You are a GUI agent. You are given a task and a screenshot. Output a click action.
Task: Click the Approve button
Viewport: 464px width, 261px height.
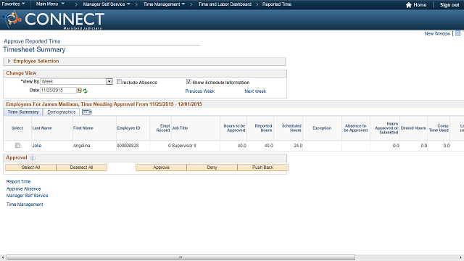click(x=161, y=167)
